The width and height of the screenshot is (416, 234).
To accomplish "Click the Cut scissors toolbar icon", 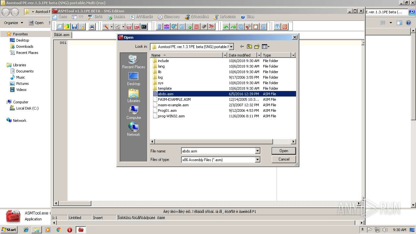I will pos(248,27).
